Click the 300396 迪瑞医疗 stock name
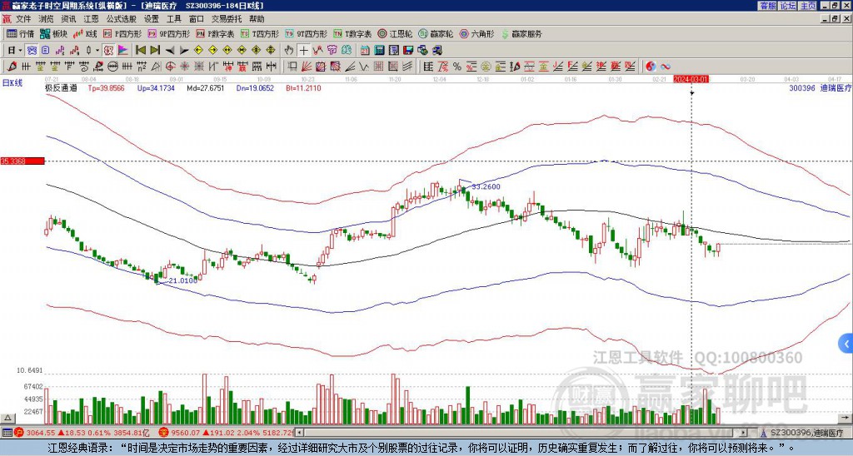The width and height of the screenshot is (853, 456). pos(820,87)
